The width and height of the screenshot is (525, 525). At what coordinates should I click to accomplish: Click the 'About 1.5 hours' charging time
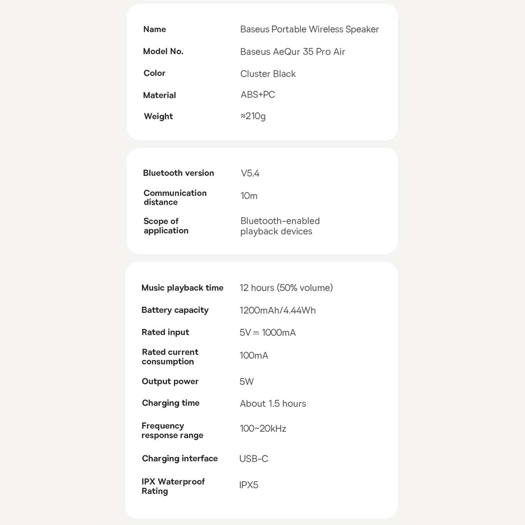273,404
